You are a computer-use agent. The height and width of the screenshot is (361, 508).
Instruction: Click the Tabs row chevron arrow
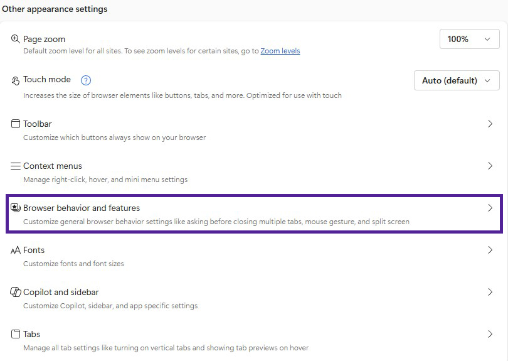[x=490, y=334]
